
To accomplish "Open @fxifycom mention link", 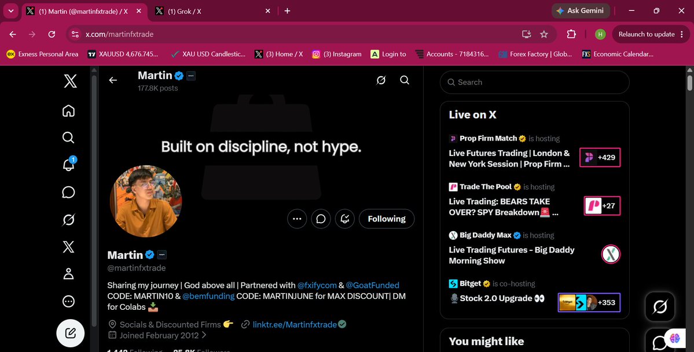I will pyautogui.click(x=317, y=285).
